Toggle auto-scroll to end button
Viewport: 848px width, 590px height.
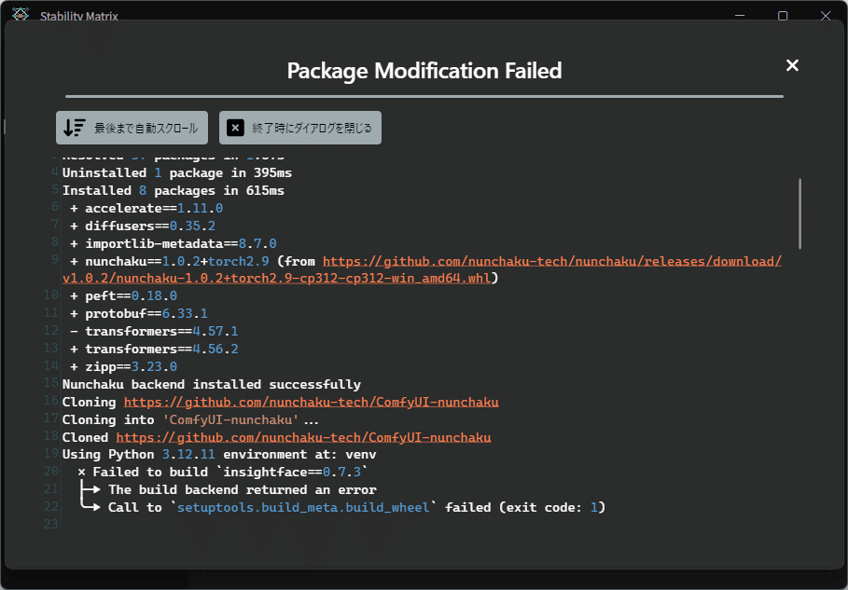(132, 128)
